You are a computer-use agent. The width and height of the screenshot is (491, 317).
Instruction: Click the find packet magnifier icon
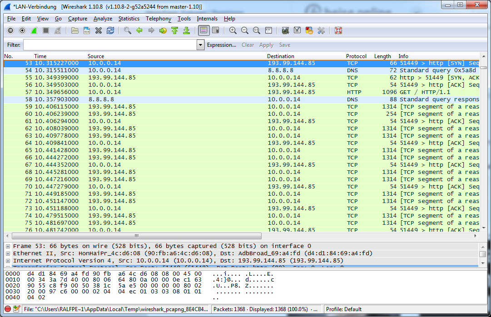coord(128,30)
